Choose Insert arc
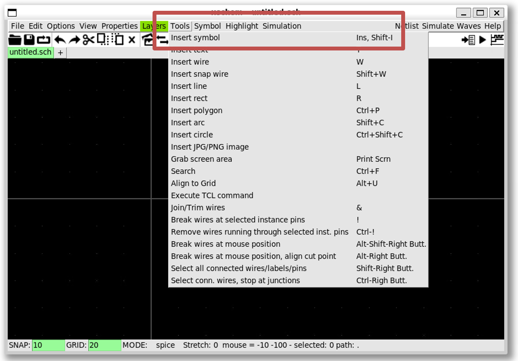 coord(298,122)
